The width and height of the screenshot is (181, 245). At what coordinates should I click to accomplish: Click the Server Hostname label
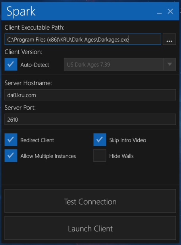click(28, 83)
